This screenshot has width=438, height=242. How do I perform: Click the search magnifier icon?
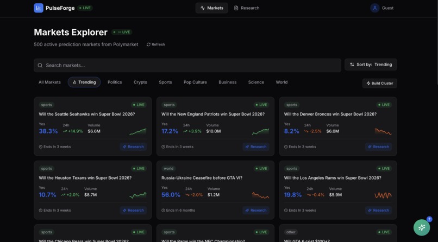pos(40,65)
